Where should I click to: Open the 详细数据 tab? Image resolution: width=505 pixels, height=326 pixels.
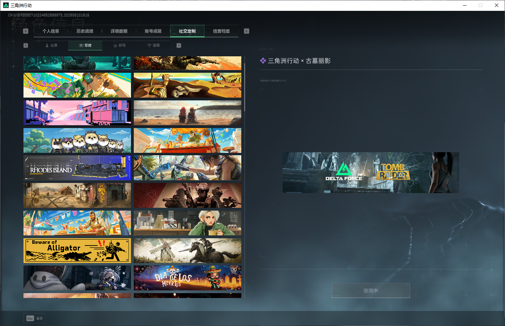click(119, 31)
